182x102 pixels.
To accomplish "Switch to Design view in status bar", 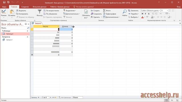I will 177,100.
